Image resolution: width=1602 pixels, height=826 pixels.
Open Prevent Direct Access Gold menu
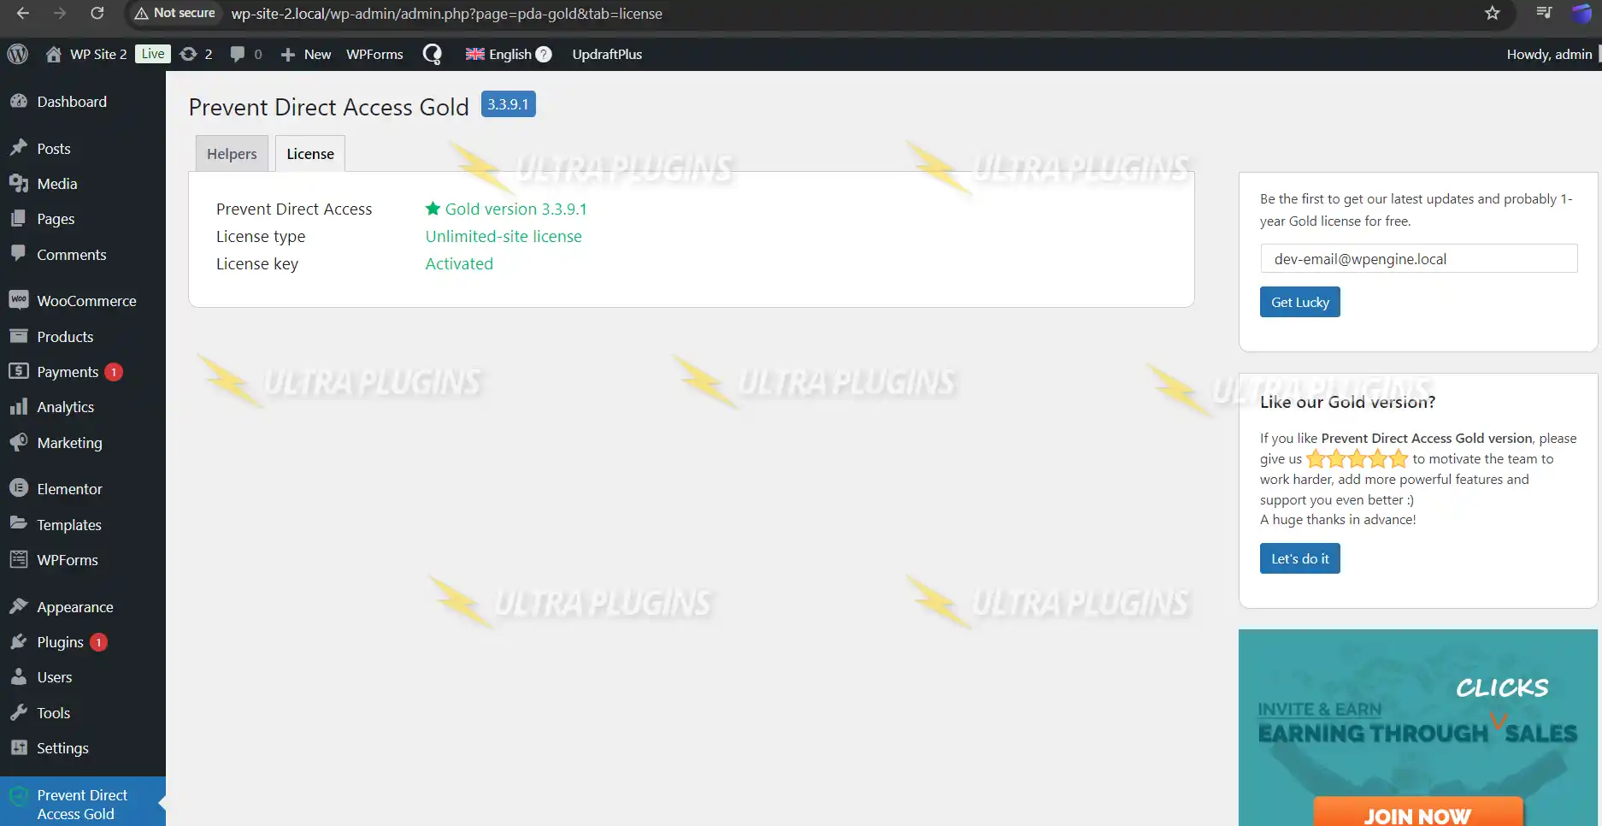(83, 804)
